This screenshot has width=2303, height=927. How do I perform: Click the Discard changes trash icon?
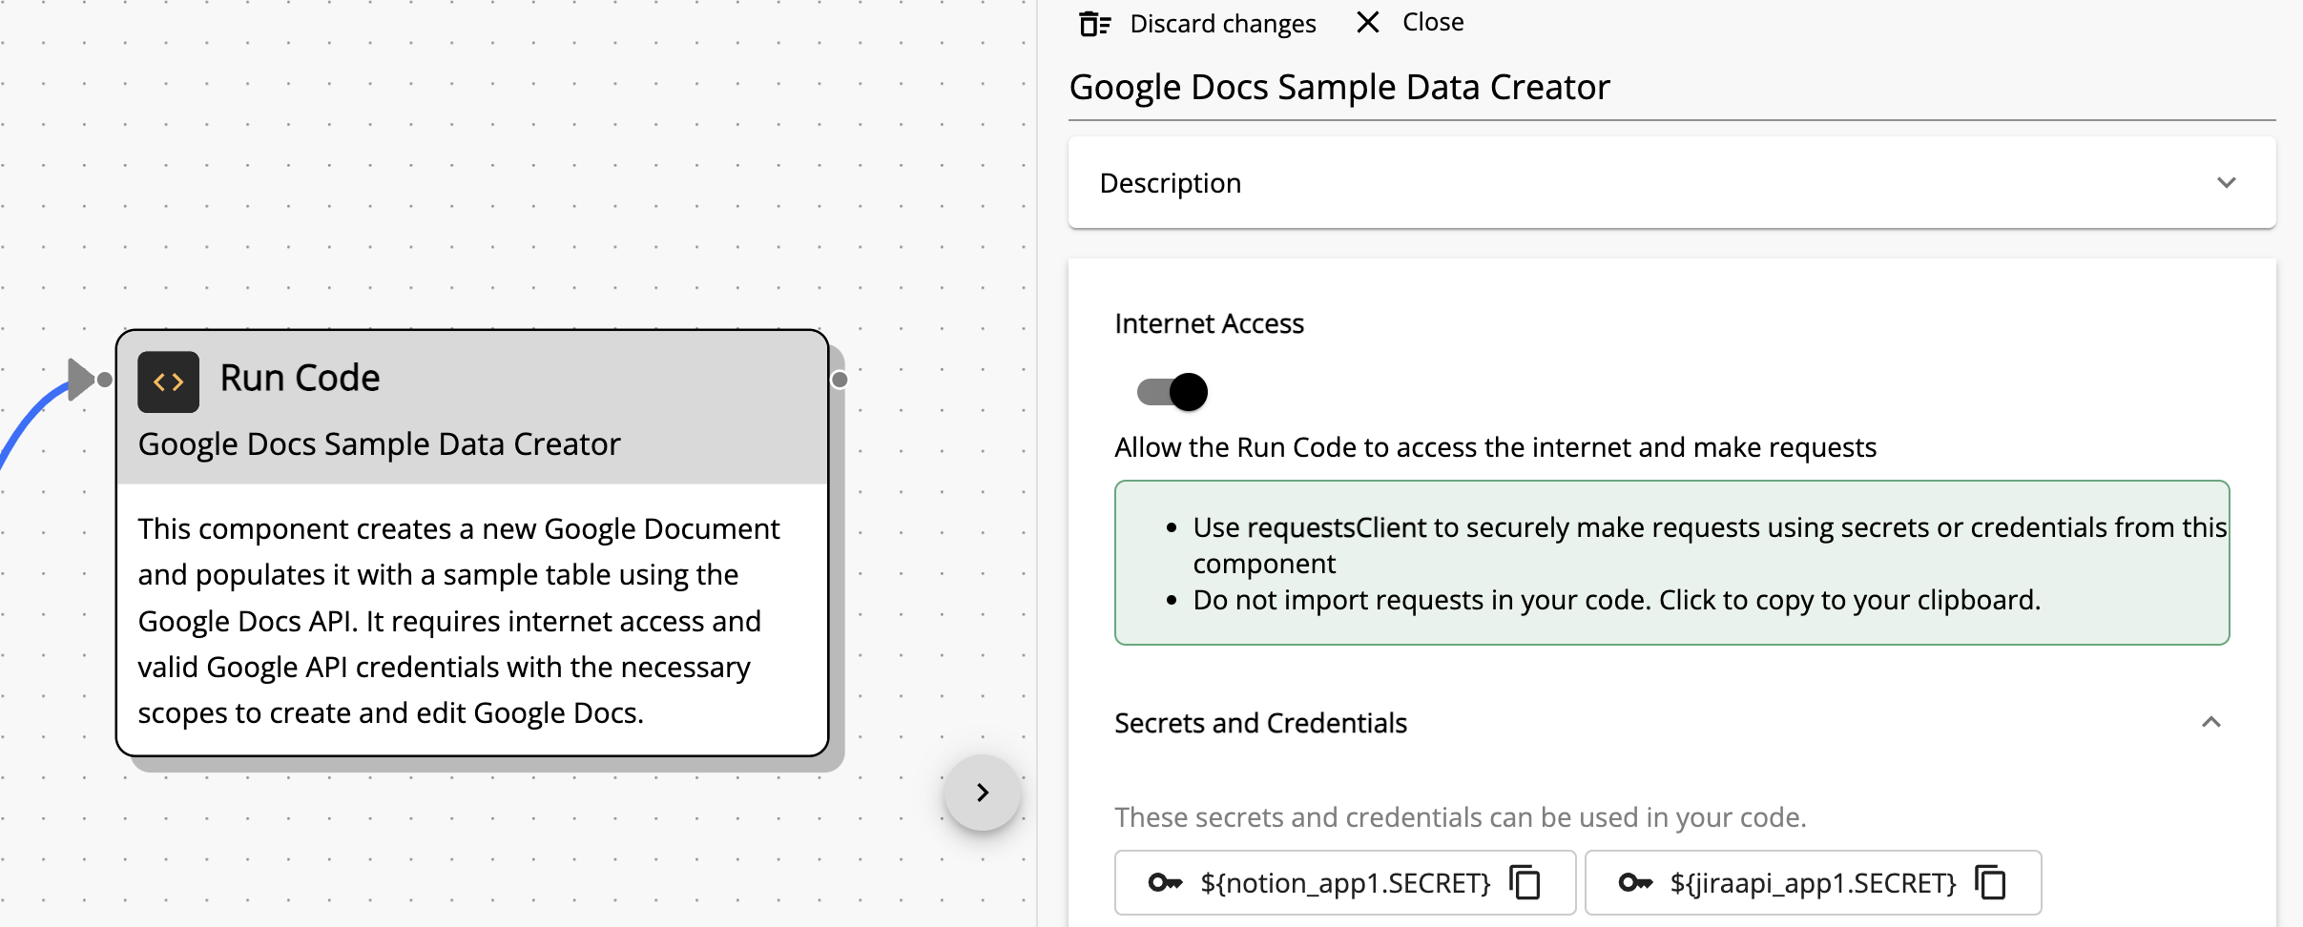pos(1094,24)
